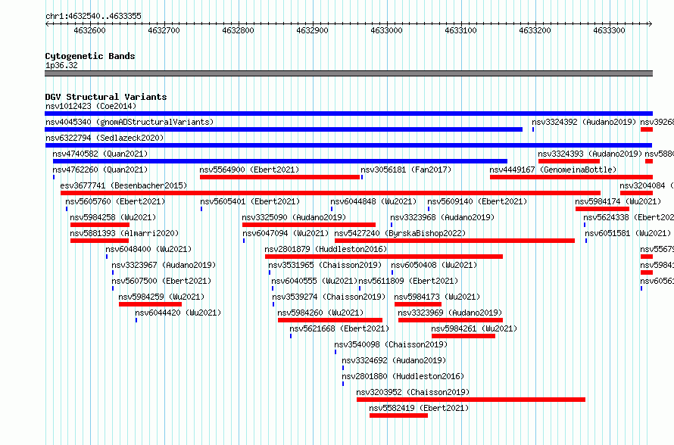Open nsv3325090 (Audano2019) variant
674x445 pixels.
pyautogui.click(x=294, y=217)
